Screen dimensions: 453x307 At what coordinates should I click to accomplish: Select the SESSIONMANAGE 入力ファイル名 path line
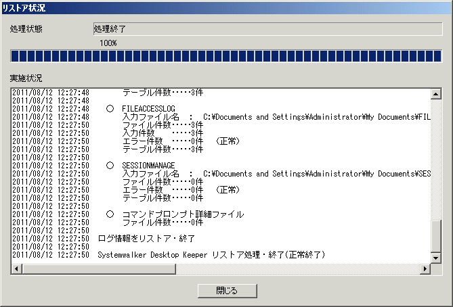(x=276, y=174)
